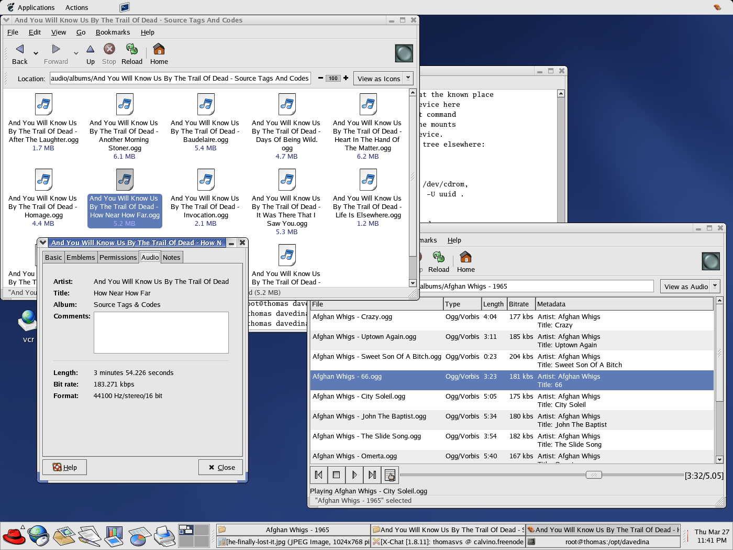Go Up one folder level

pyautogui.click(x=91, y=54)
